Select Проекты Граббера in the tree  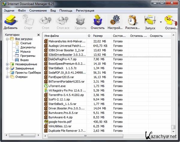(28, 73)
